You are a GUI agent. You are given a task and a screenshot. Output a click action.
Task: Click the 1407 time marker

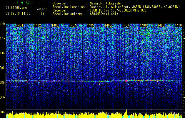126,25
